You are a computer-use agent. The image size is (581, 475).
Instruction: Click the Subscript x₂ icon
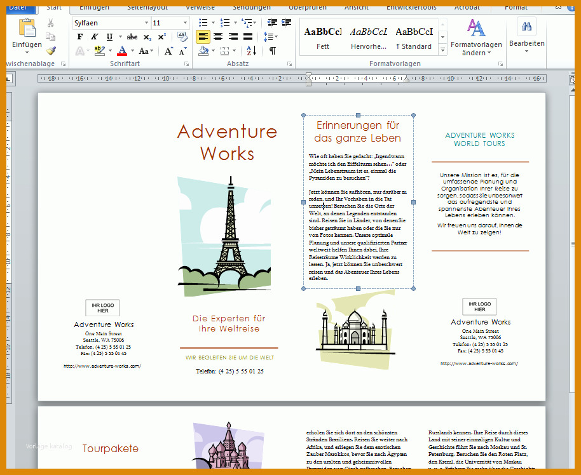[x=147, y=37]
